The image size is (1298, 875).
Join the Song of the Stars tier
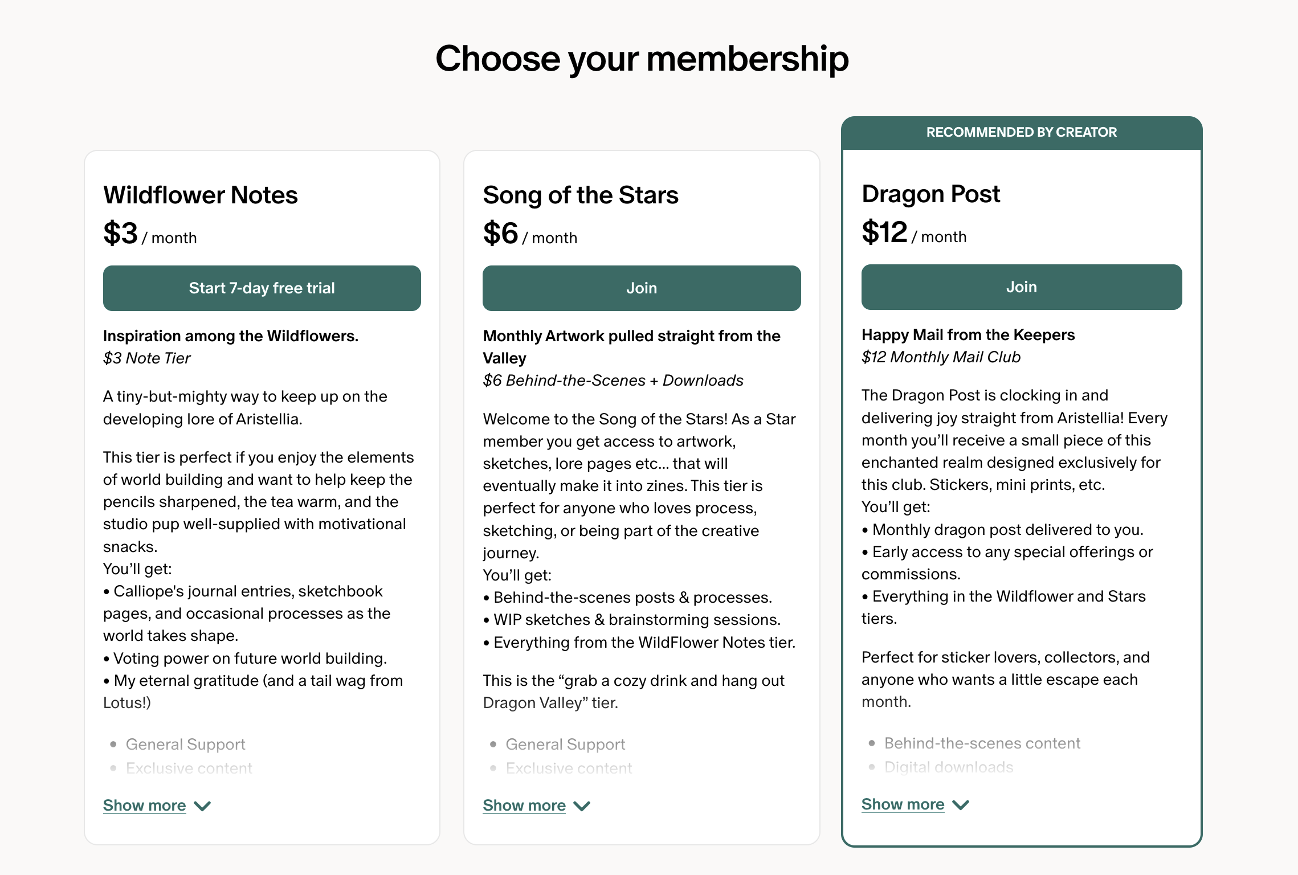[642, 288]
